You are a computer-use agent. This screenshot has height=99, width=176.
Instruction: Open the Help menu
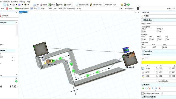coord(28,2)
